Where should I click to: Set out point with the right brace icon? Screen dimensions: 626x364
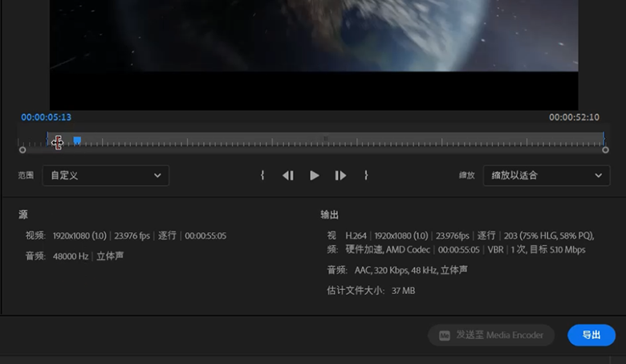[366, 175]
